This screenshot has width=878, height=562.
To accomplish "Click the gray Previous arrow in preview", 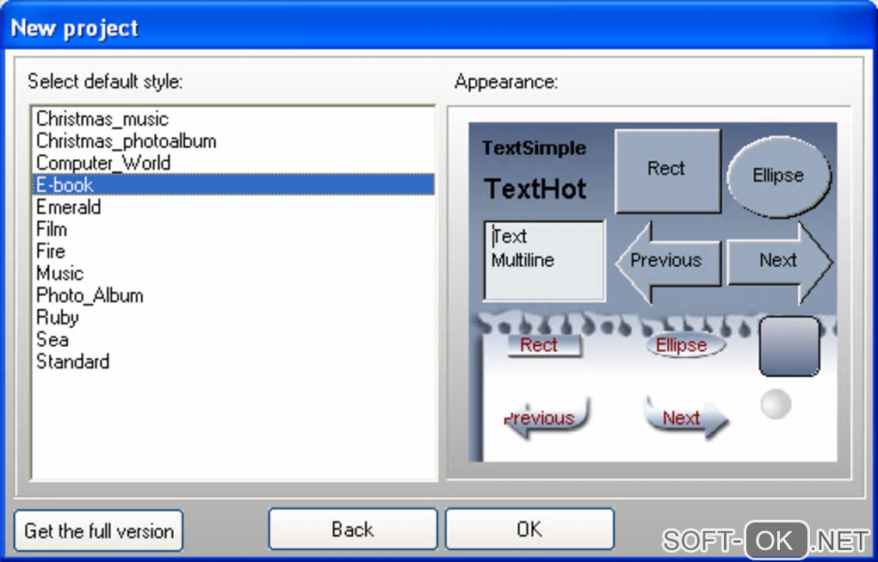I will [x=667, y=262].
